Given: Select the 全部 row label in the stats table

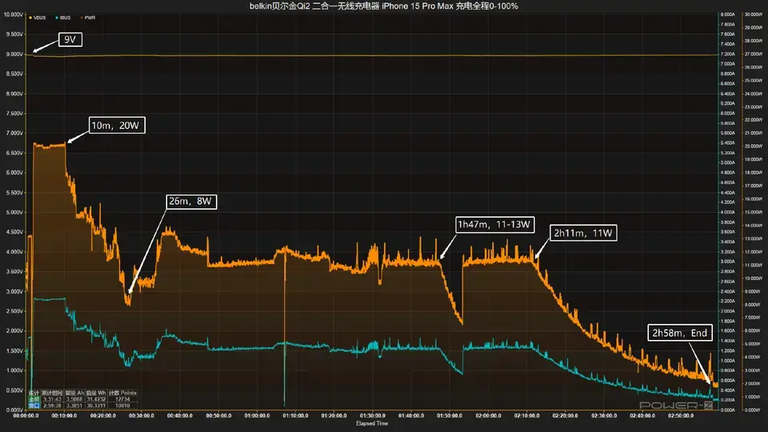Looking at the screenshot, I should 34,399.
